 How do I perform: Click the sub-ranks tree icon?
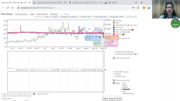click(x=128, y=25)
